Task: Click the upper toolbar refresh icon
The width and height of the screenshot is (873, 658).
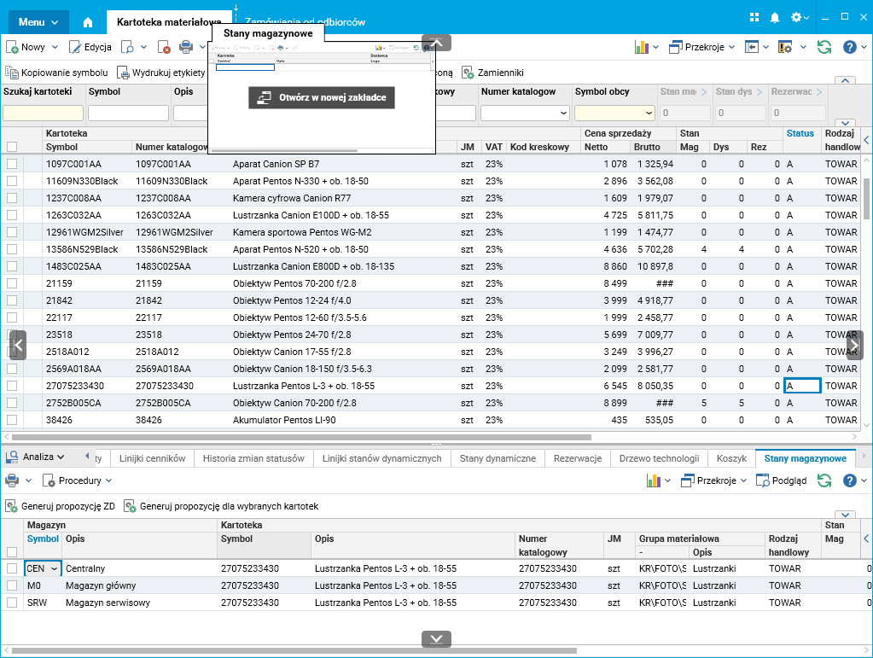Action: pos(824,47)
